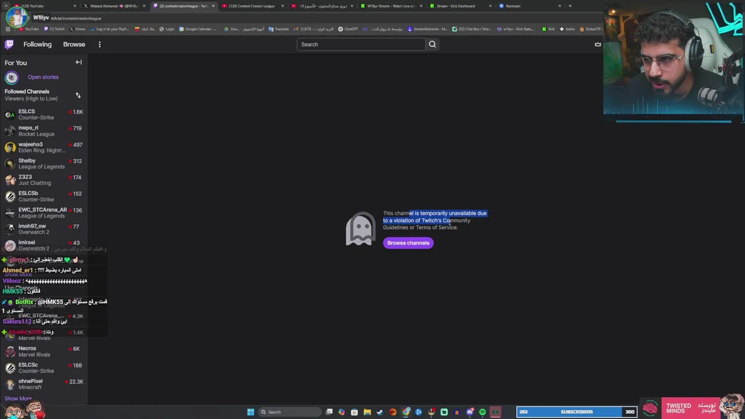This screenshot has width=745, height=419.
Task: Open ChatGPT bookmark
Action: [348, 29]
